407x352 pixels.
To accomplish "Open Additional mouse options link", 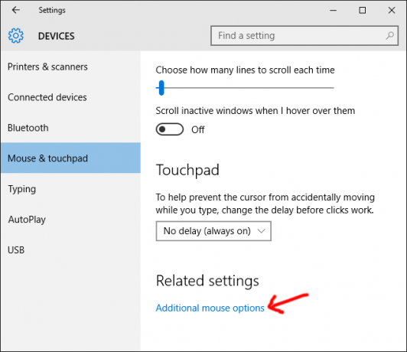I will [210, 308].
